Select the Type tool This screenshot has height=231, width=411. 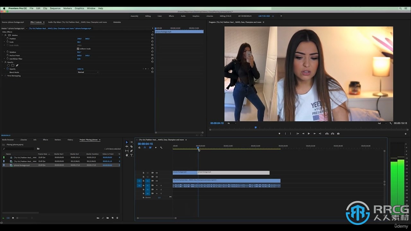[x=131, y=155]
